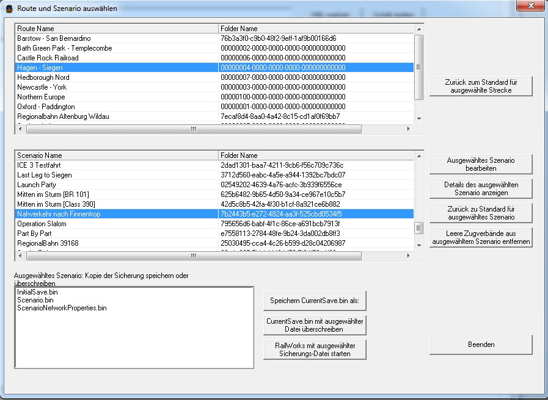Click folder ID 00000004-0000-0000-0000-000000000000

coord(283,68)
